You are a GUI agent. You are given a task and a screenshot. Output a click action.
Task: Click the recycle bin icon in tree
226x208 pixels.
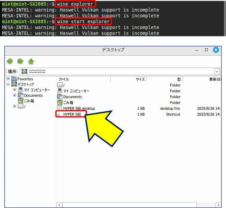point(20,101)
